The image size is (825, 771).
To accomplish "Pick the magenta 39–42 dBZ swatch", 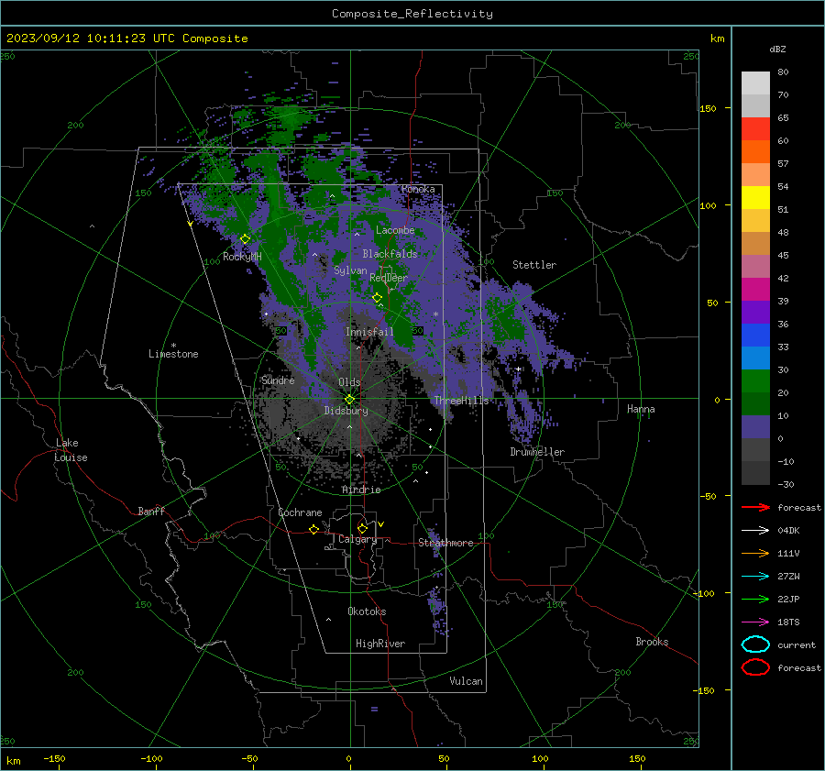I will [755, 290].
